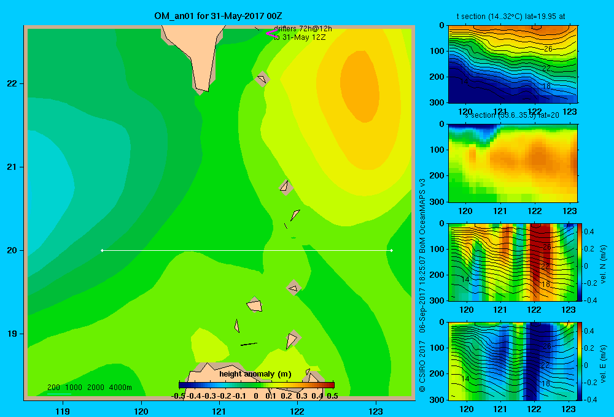Screen dimensions: 614x417
Task: Click the 'height anomaly (m)' legend title
Action: pyautogui.click(x=255, y=374)
